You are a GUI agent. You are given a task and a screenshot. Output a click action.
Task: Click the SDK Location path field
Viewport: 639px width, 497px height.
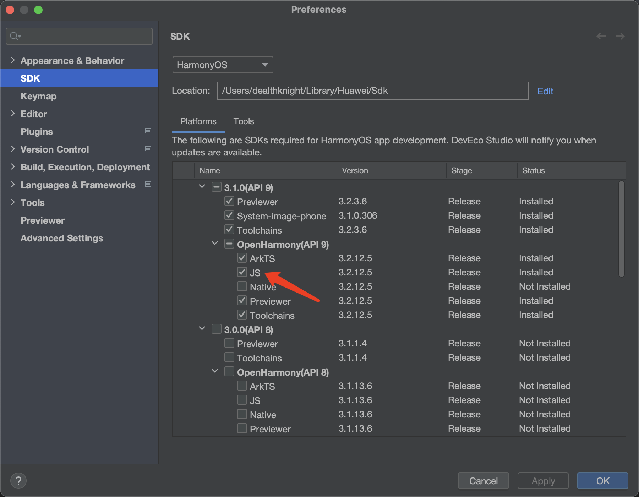(373, 91)
